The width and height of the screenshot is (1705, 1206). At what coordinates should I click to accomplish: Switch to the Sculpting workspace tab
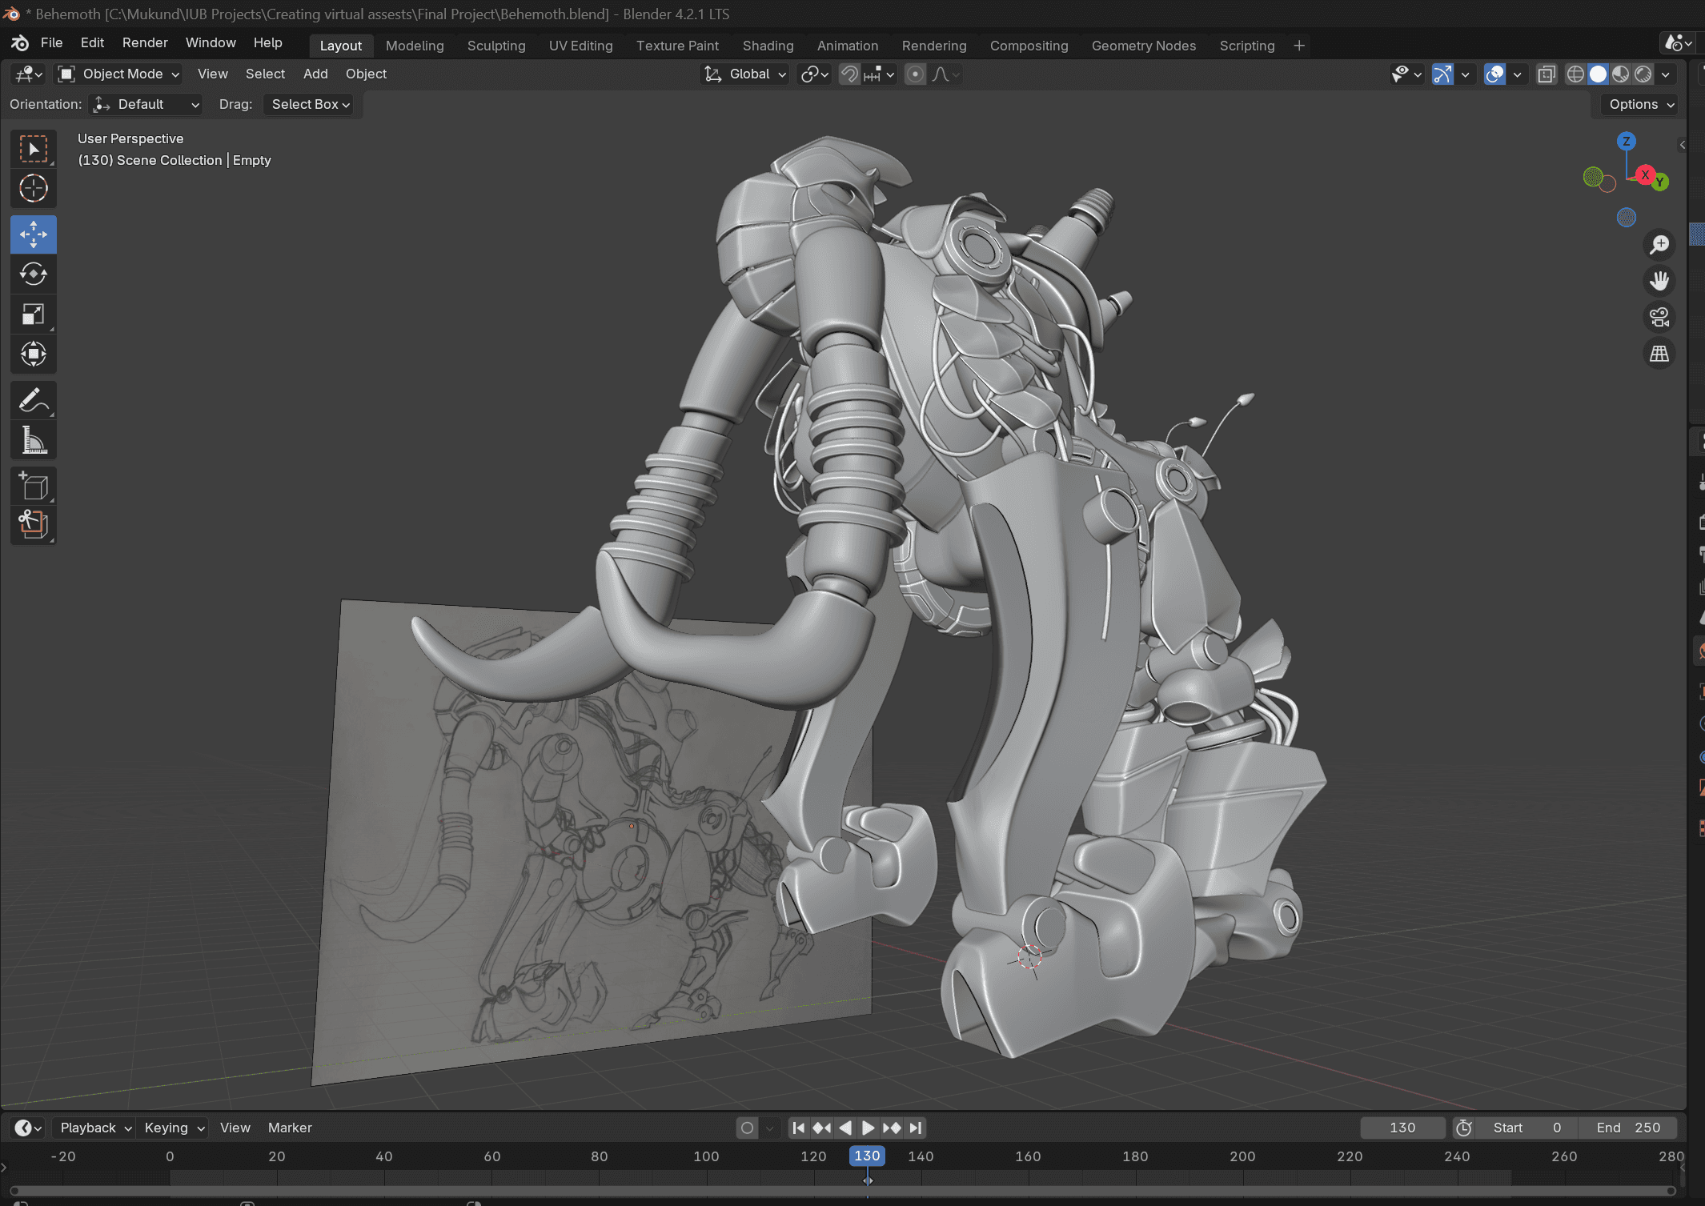(496, 46)
